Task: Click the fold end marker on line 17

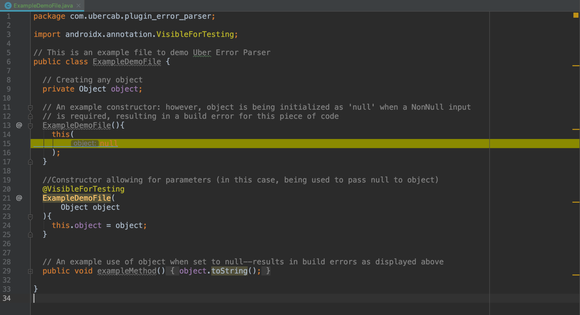Action: 30,162
